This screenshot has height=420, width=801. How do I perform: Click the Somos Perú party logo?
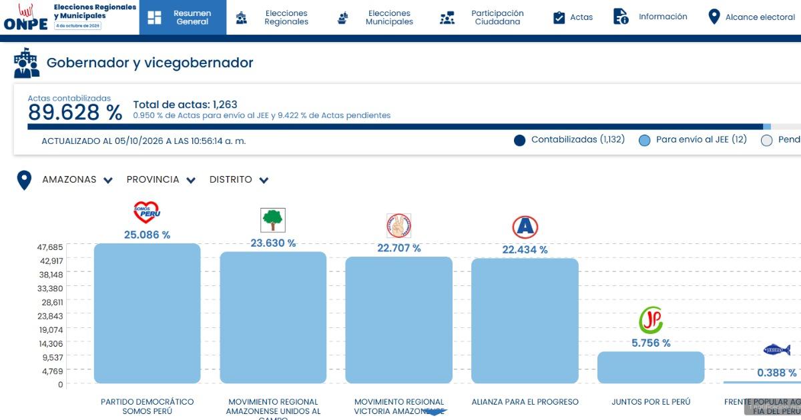coord(147,213)
